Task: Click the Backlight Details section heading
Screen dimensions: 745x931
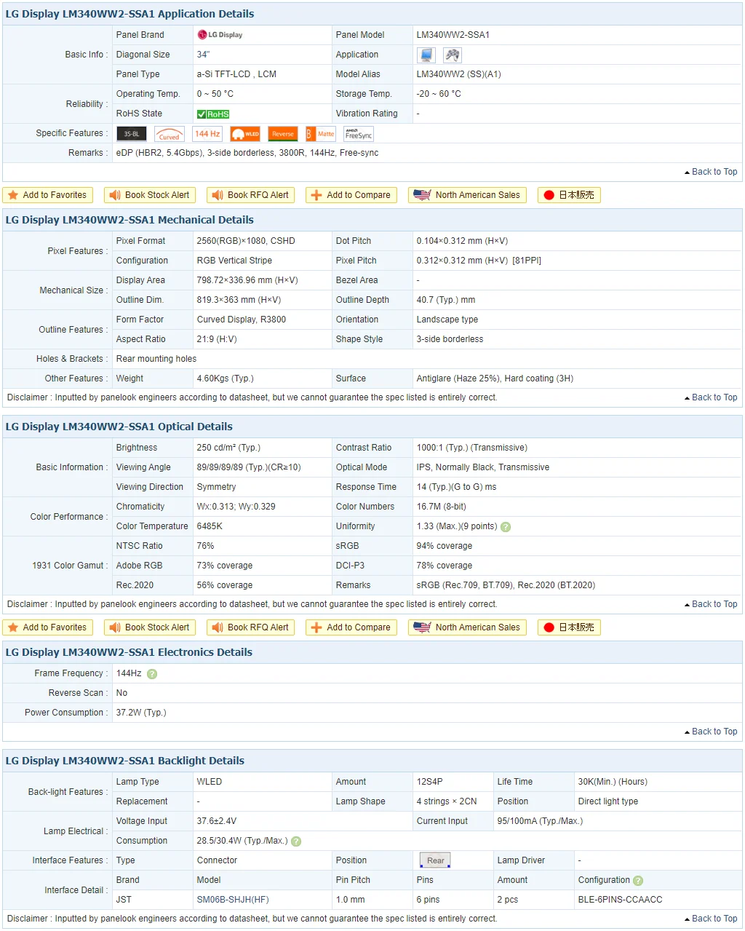Action: tap(125, 761)
